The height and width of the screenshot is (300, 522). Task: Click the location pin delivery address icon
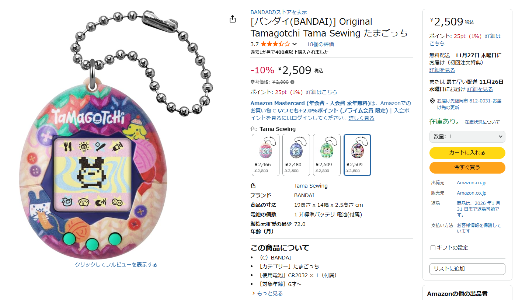(432, 101)
